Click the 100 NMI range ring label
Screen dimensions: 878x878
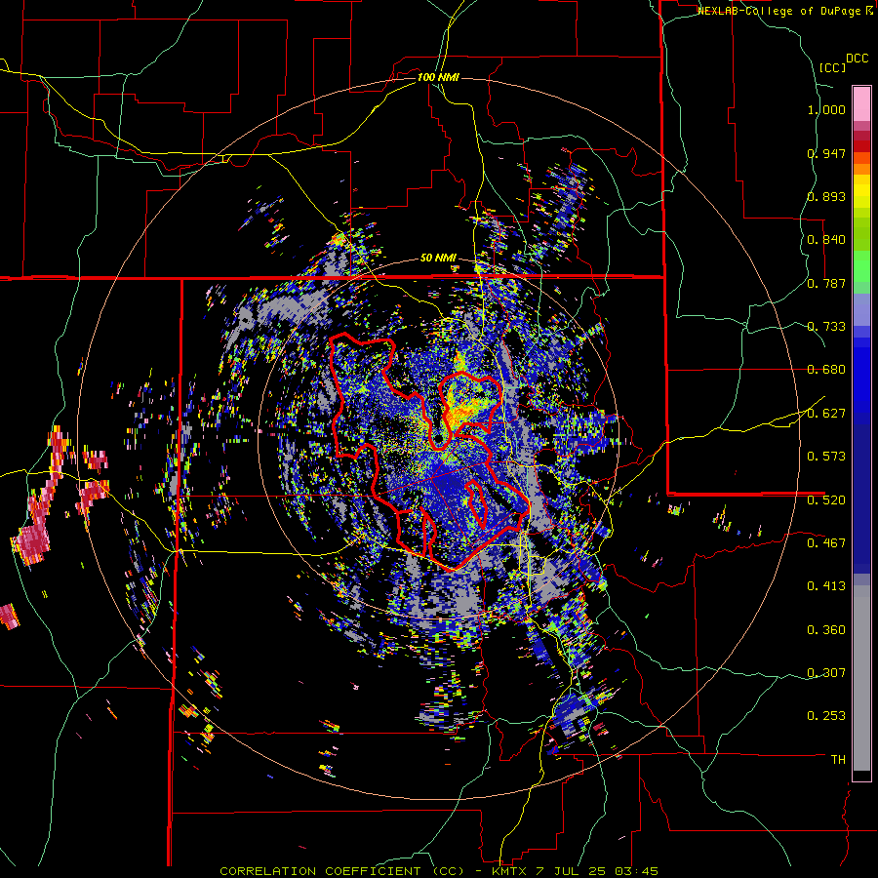point(438,77)
